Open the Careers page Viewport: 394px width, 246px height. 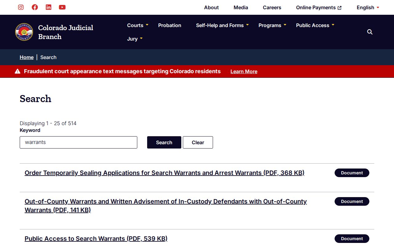pos(272,7)
